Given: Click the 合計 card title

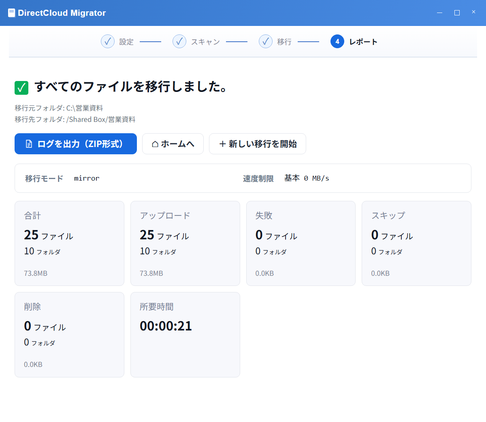Looking at the screenshot, I should (32, 215).
